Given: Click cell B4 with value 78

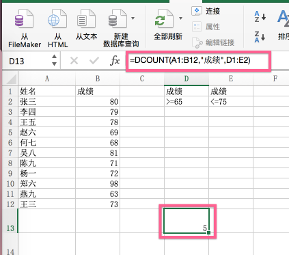Looking at the screenshot, I should tap(98, 122).
